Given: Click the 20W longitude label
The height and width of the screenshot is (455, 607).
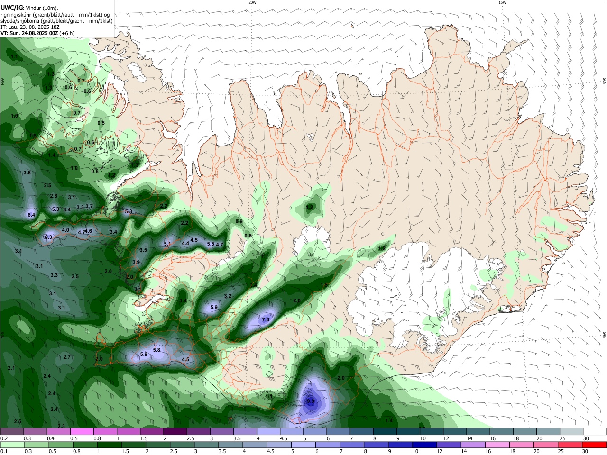Looking at the screenshot, I should (252, 2).
